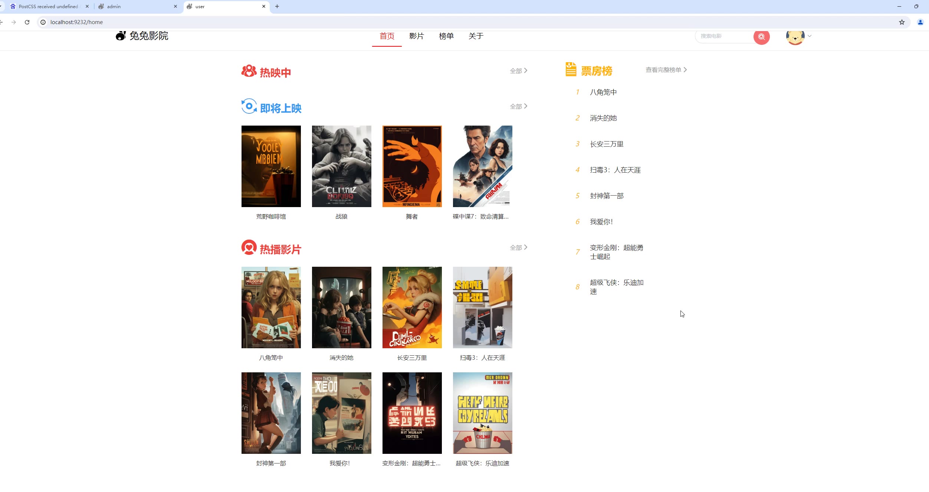The width and height of the screenshot is (929, 492).
Task: Open the 查看完整榜单 link
Action: coord(666,70)
